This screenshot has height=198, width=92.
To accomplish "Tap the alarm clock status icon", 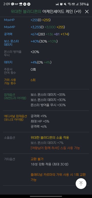I will (61, 4).
